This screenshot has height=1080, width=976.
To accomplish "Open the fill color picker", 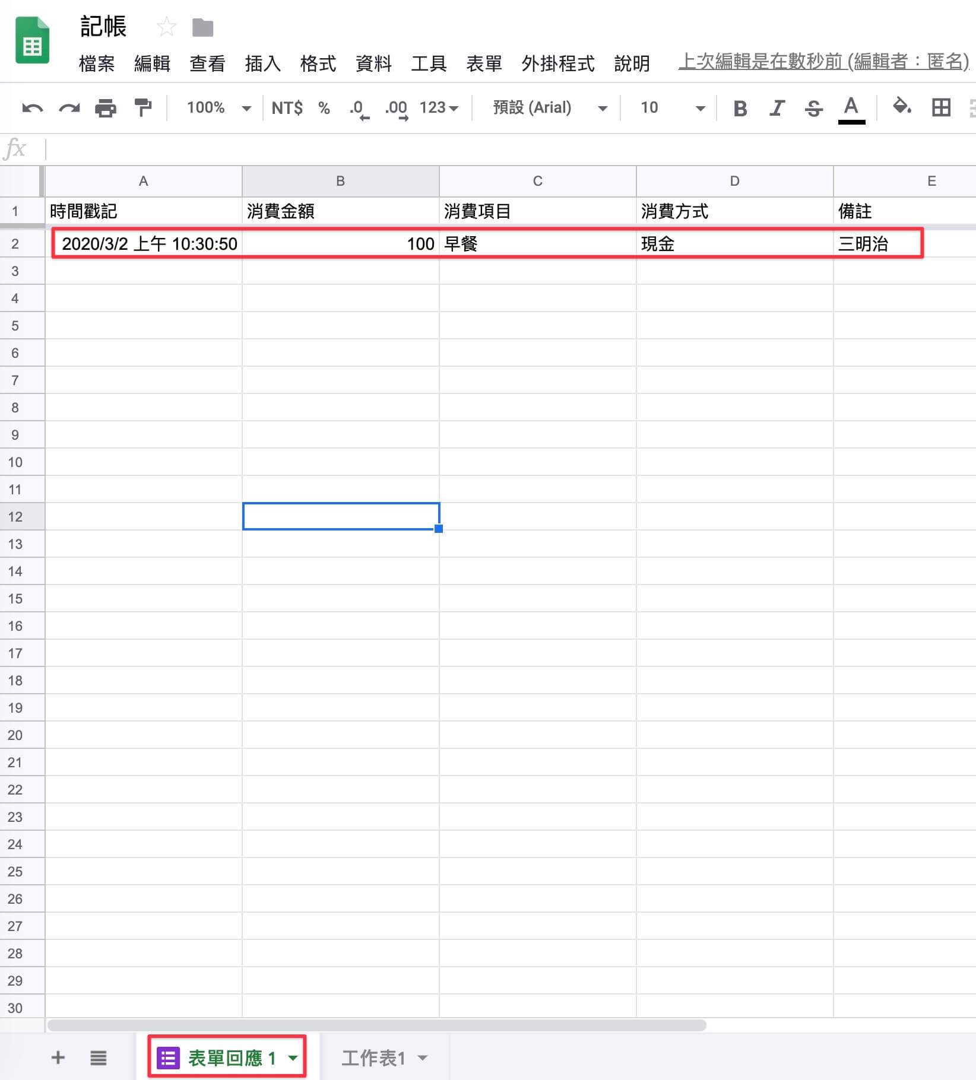I will click(x=902, y=107).
